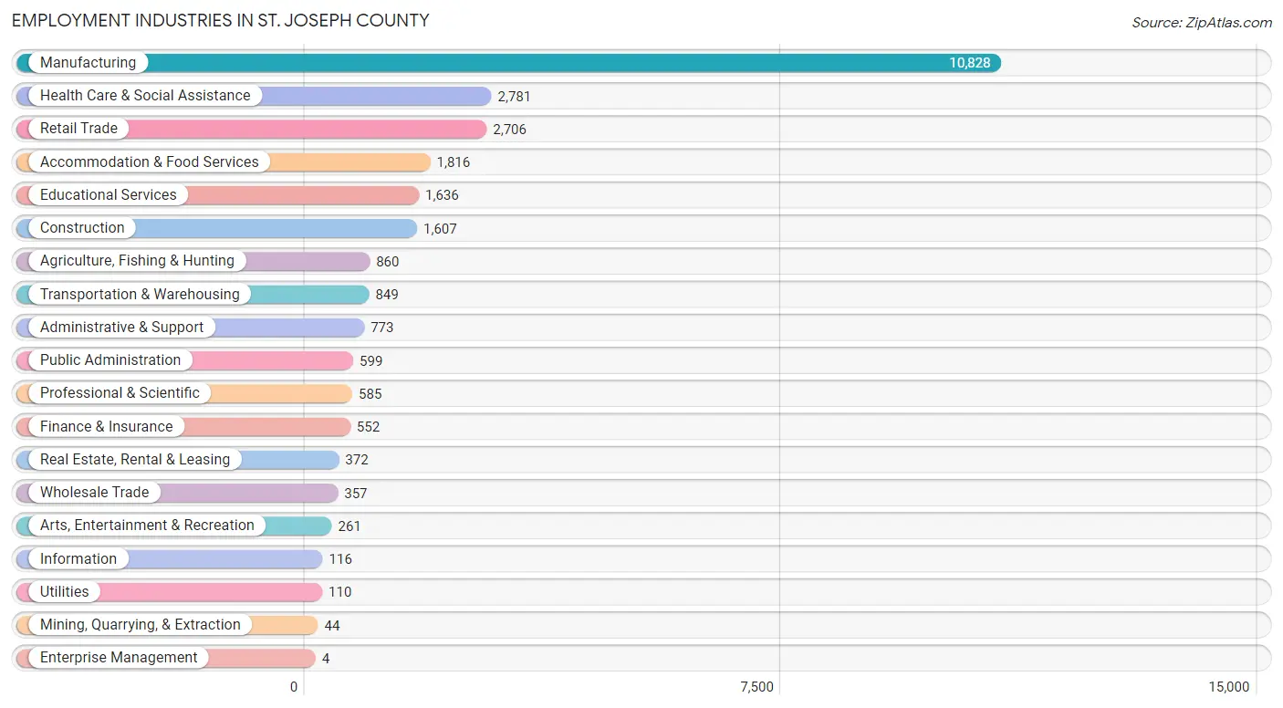The width and height of the screenshot is (1283, 708).
Task: Click the Information label
Action: pyautogui.click(x=78, y=559)
